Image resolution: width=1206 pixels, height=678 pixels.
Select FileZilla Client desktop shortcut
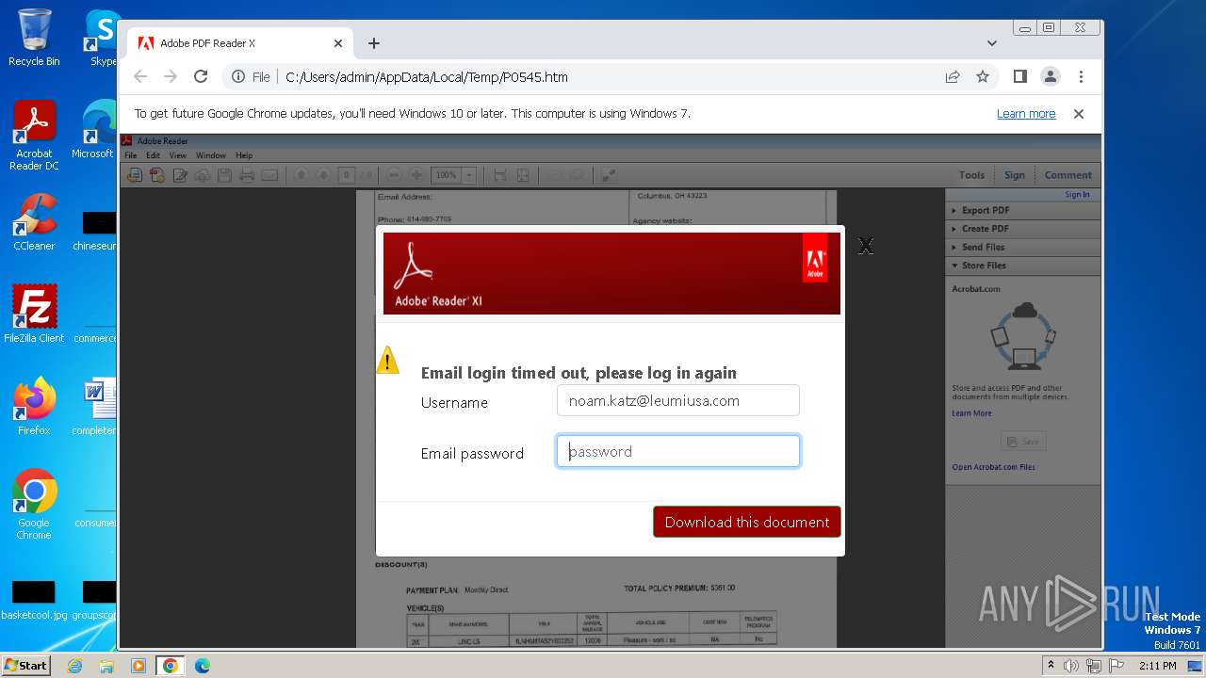(x=34, y=314)
